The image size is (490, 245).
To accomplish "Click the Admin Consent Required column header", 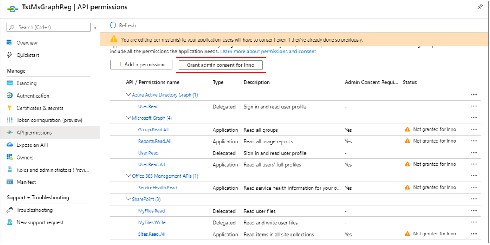I will pyautogui.click(x=371, y=82).
